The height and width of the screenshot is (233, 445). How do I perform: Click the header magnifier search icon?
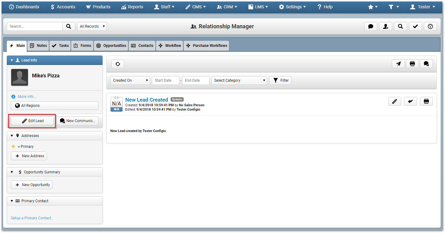click(x=401, y=26)
